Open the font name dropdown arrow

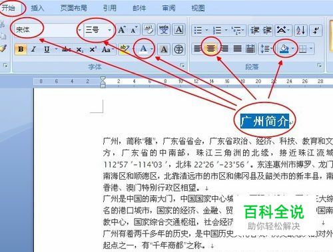click(x=79, y=30)
